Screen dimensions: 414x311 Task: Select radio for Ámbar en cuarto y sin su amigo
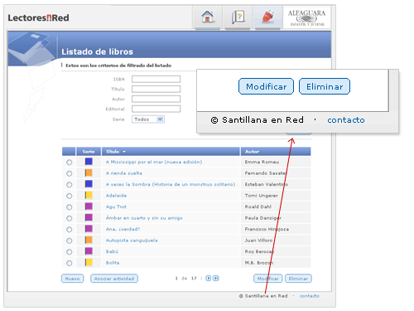click(70, 218)
